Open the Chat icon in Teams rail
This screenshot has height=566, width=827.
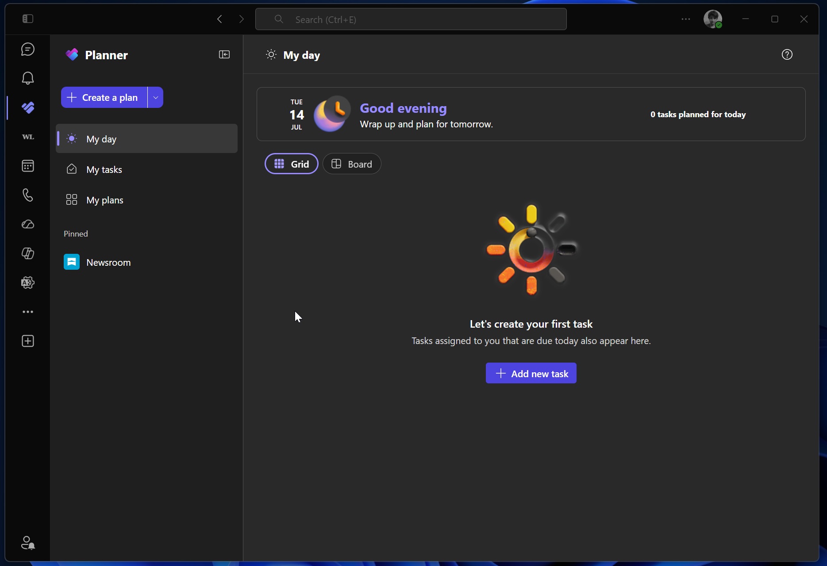(28, 49)
